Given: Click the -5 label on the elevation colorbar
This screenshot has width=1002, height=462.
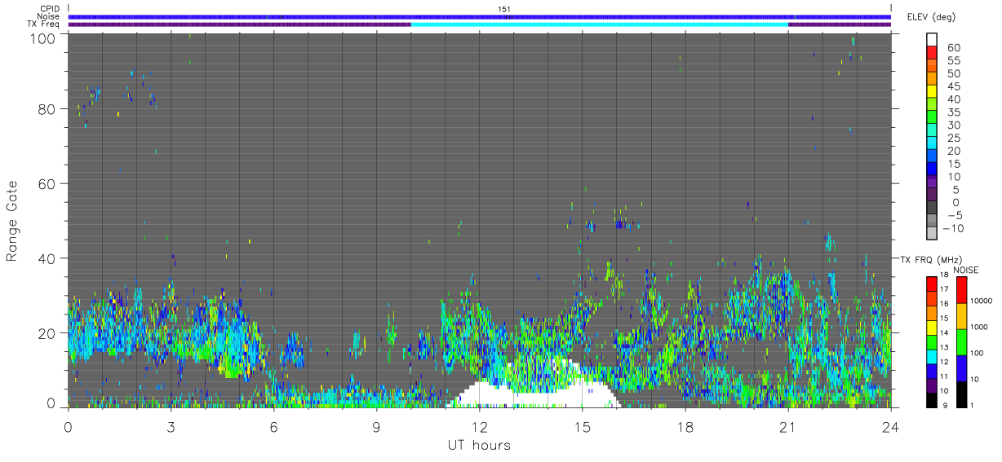Looking at the screenshot, I should (954, 215).
